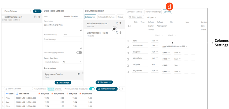Open the isodatetime format dropdown
The image size is (229, 109).
click(x=175, y=46)
